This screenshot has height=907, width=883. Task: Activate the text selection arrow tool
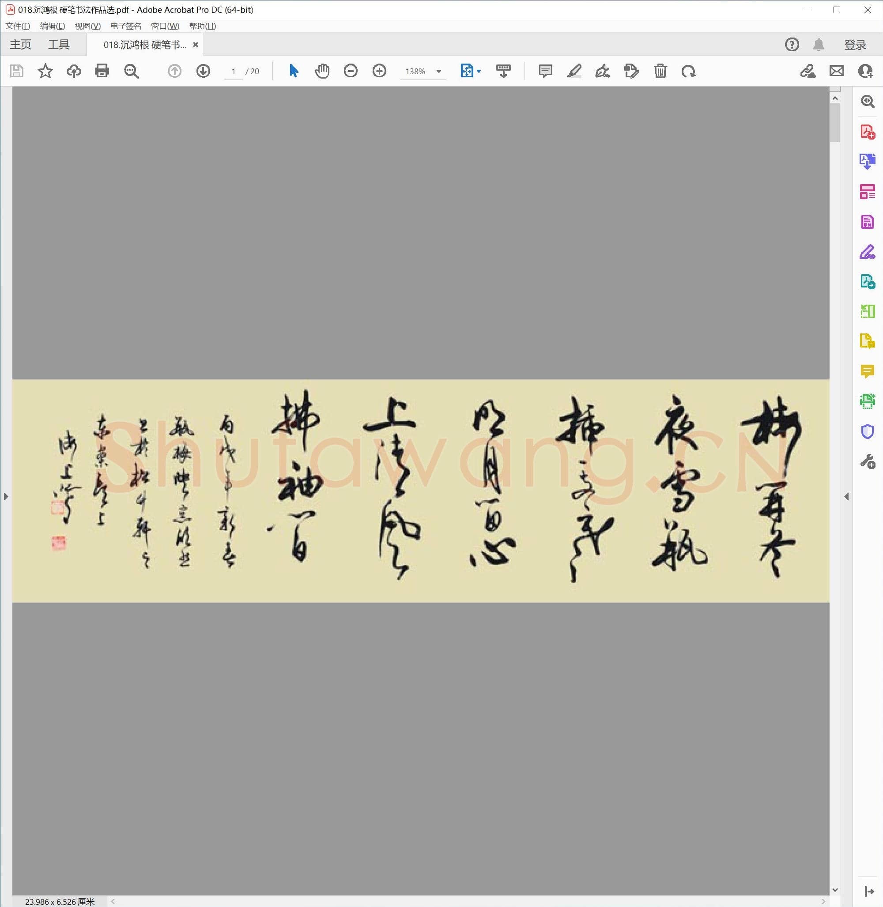tap(293, 71)
